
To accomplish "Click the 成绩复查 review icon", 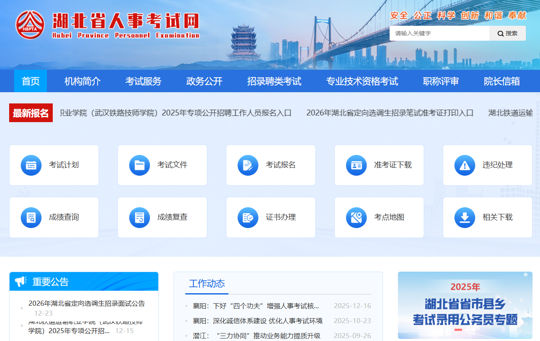I will [140, 218].
